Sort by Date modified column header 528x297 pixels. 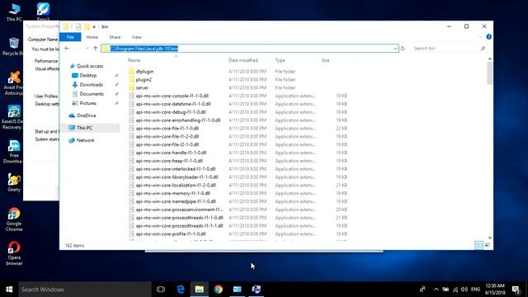(243, 60)
